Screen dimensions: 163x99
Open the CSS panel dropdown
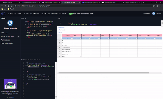point(59,18)
